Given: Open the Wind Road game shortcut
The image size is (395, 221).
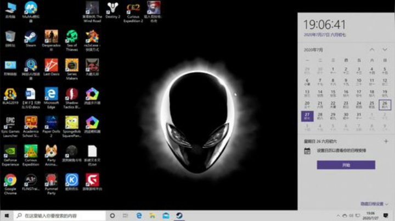Looking at the screenshot, I should coord(92,12).
